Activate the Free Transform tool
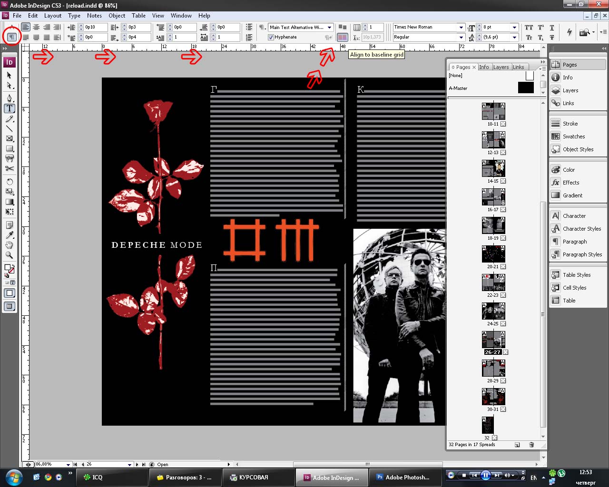This screenshot has width=609, height=487. (x=9, y=212)
